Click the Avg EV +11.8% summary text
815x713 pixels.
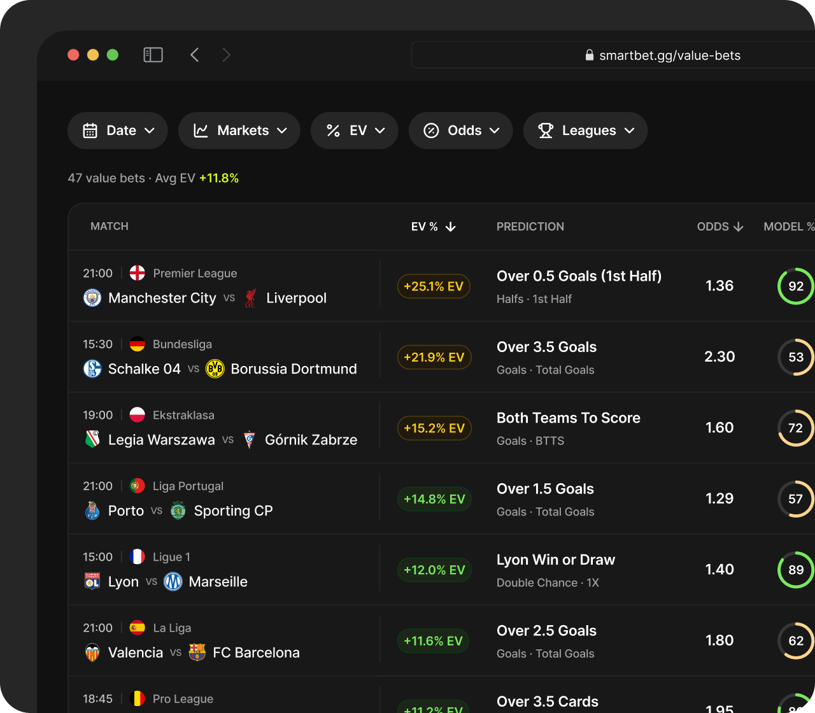coord(197,178)
